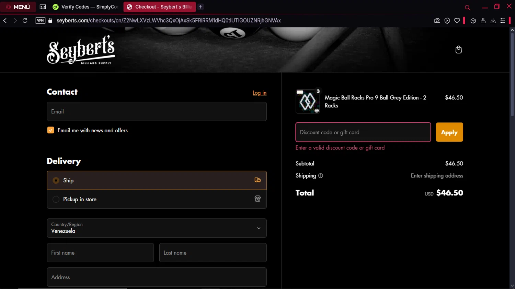515x289 pixels.
Task: Click scrollbar up arrow
Action: tap(512, 30)
